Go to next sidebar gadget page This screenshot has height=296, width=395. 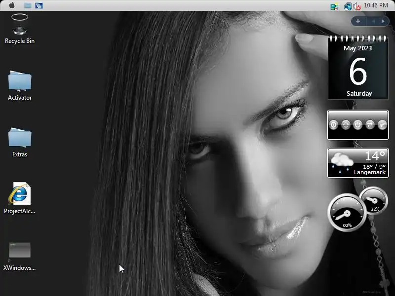click(383, 21)
